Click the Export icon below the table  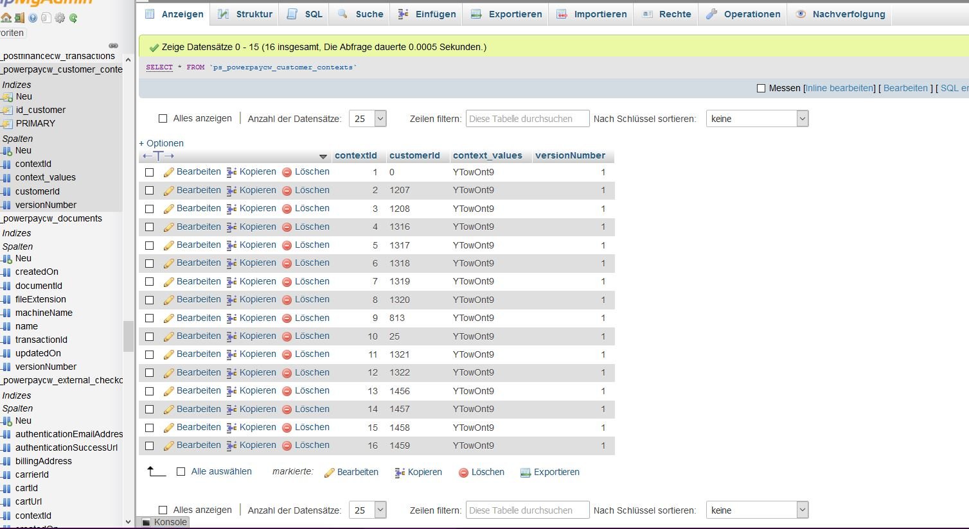click(526, 473)
